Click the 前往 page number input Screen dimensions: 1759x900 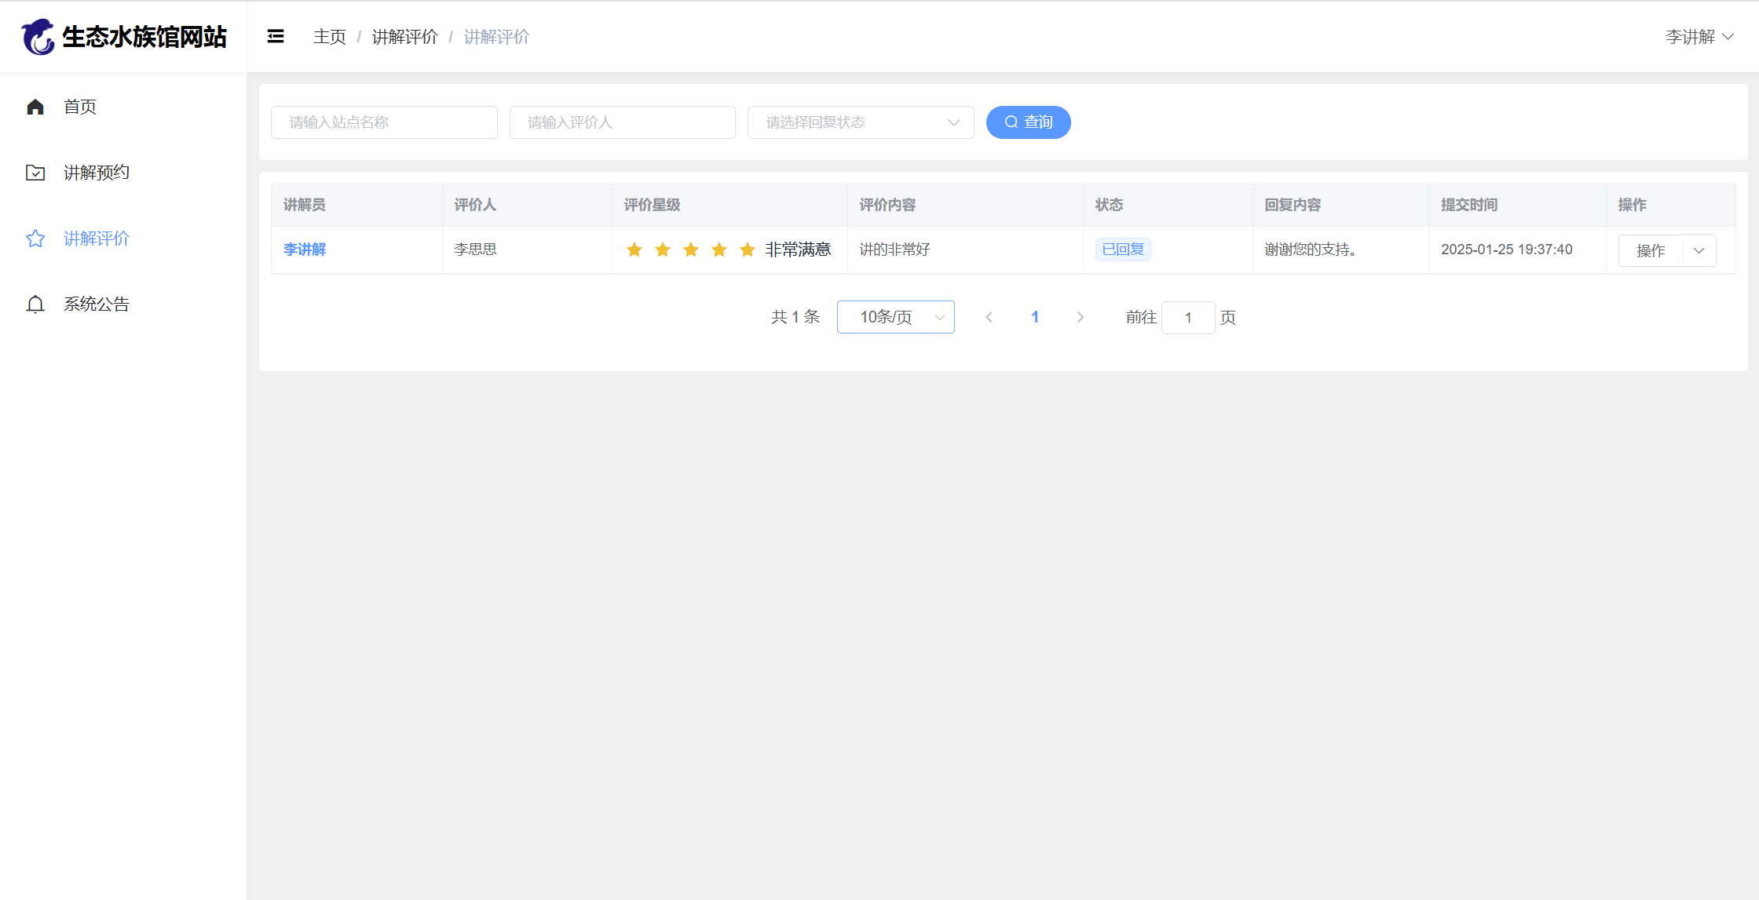click(x=1187, y=317)
